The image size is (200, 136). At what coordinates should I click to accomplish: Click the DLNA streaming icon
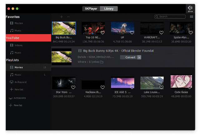point(190,10)
